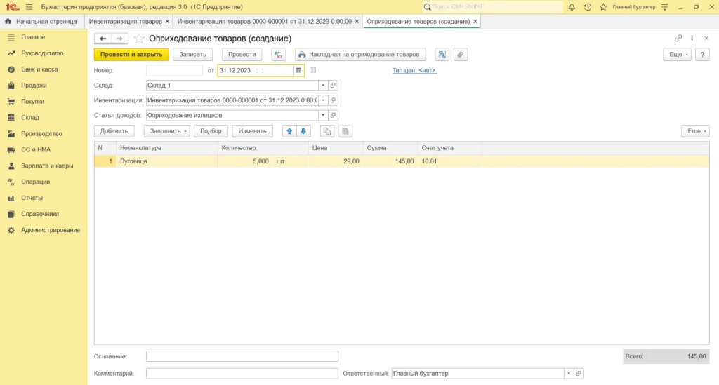This screenshot has height=385, width=719.
Task: Open Склад 1 record with open icon
Action: point(334,86)
